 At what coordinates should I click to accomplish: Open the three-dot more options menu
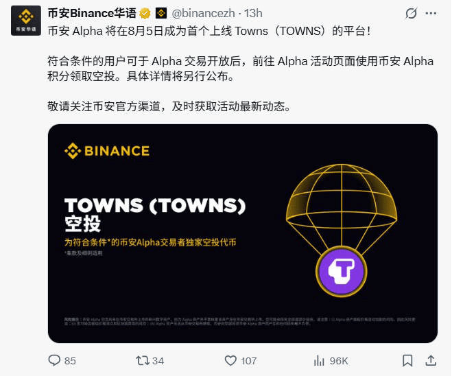point(431,13)
